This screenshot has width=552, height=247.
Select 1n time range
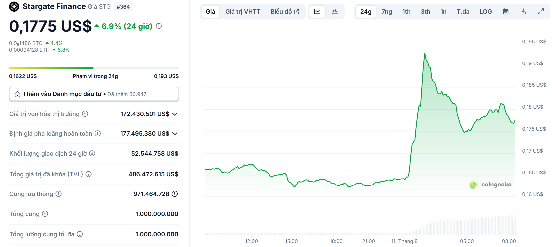(443, 12)
